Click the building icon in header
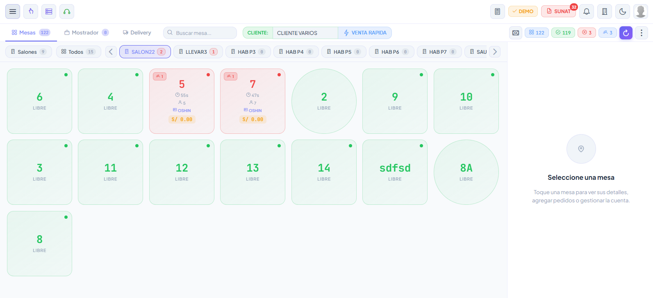 (x=605, y=11)
